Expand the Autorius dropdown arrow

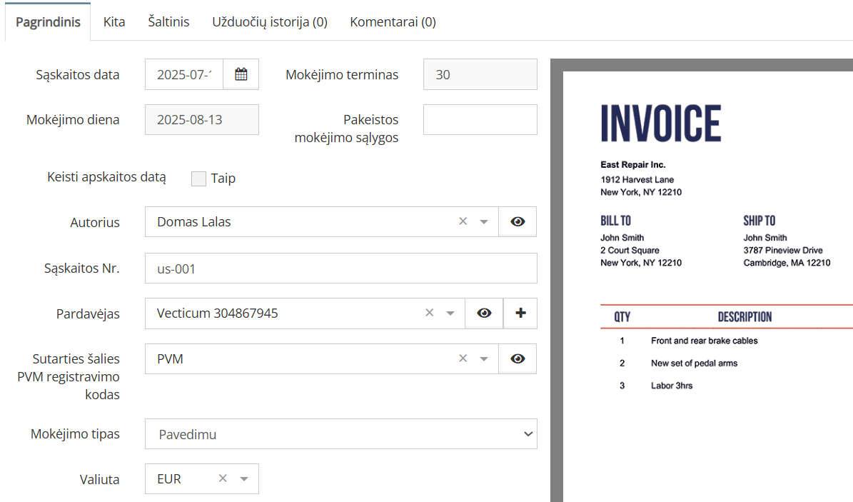point(484,222)
